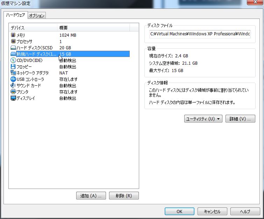Click the highlighted 15 GB summary
Viewport: 264px width, 219px height.
(x=65, y=54)
